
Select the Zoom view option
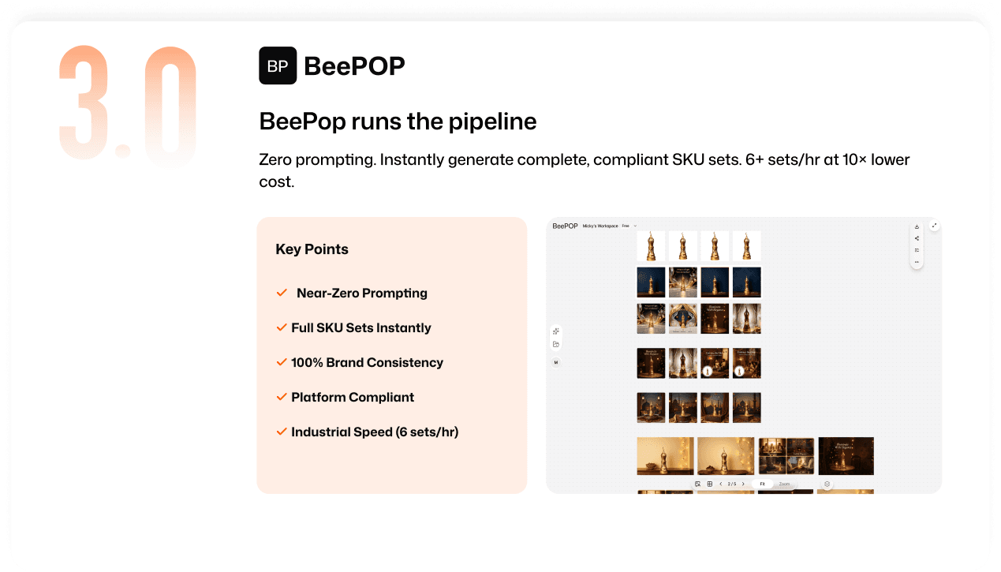pos(784,484)
